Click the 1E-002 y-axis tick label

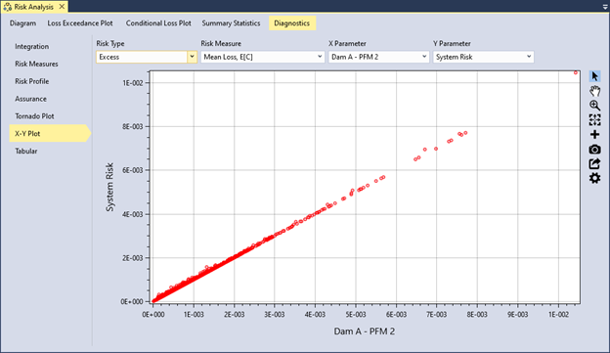pyautogui.click(x=133, y=83)
